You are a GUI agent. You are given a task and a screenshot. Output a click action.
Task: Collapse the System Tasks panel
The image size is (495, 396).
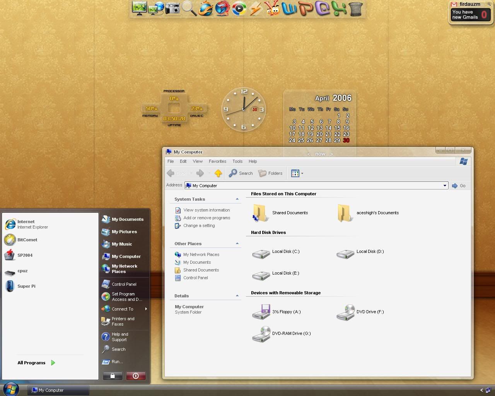237,199
